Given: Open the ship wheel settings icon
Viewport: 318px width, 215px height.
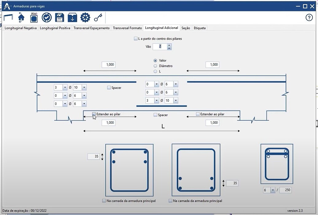Looking at the screenshot, I should click(85, 17).
